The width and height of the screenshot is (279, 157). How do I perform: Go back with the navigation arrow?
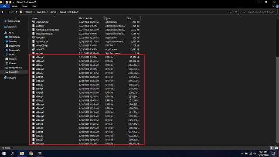(3, 12)
